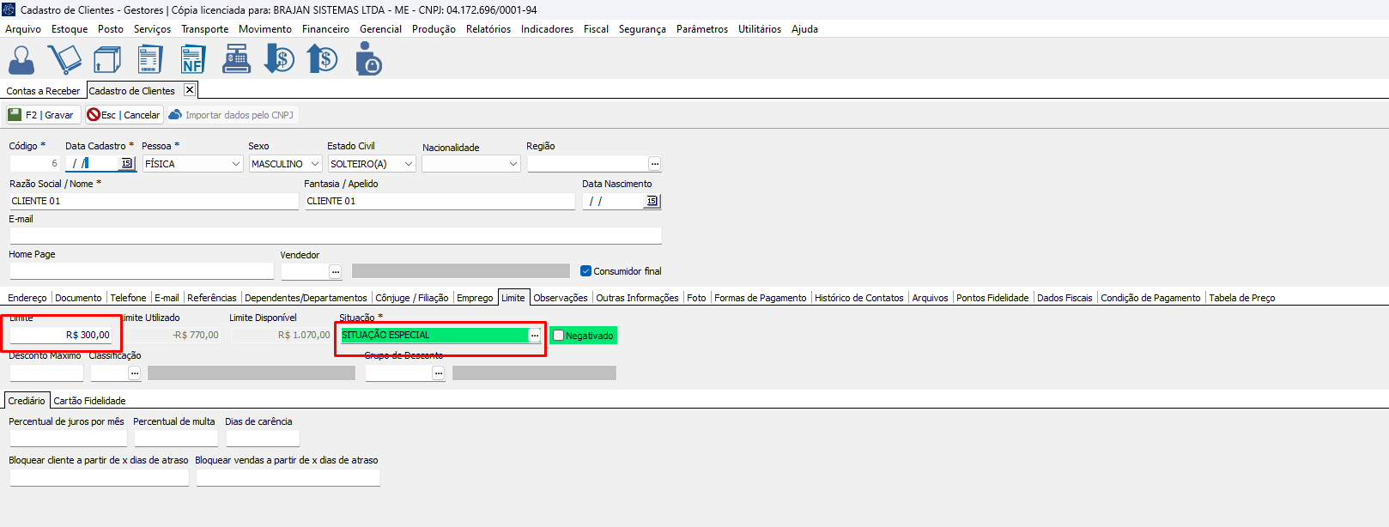The image size is (1389, 527).
Task: Uncheck the Consumidor final checkbox
Action: [x=586, y=271]
